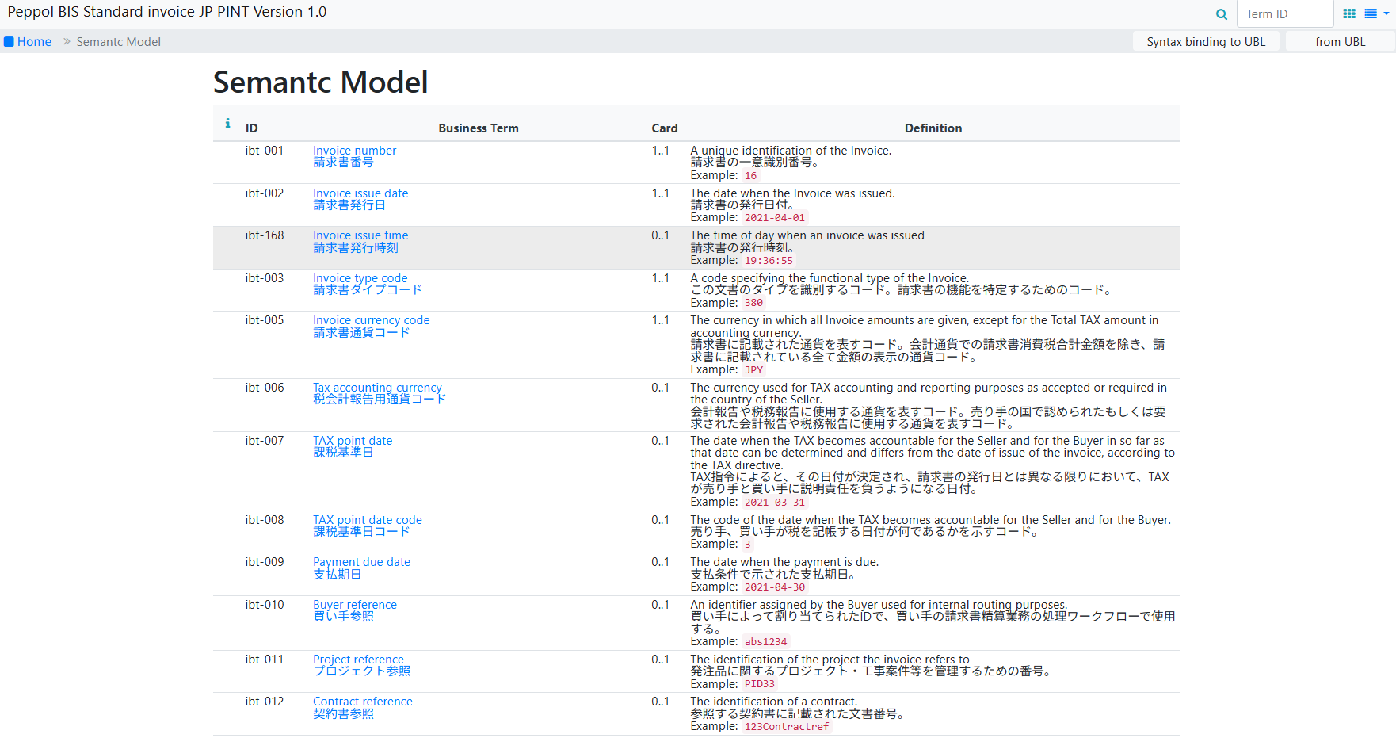Viewport: 1396px width, 738px height.
Task: Click example value abs1234
Action: pyautogui.click(x=765, y=642)
